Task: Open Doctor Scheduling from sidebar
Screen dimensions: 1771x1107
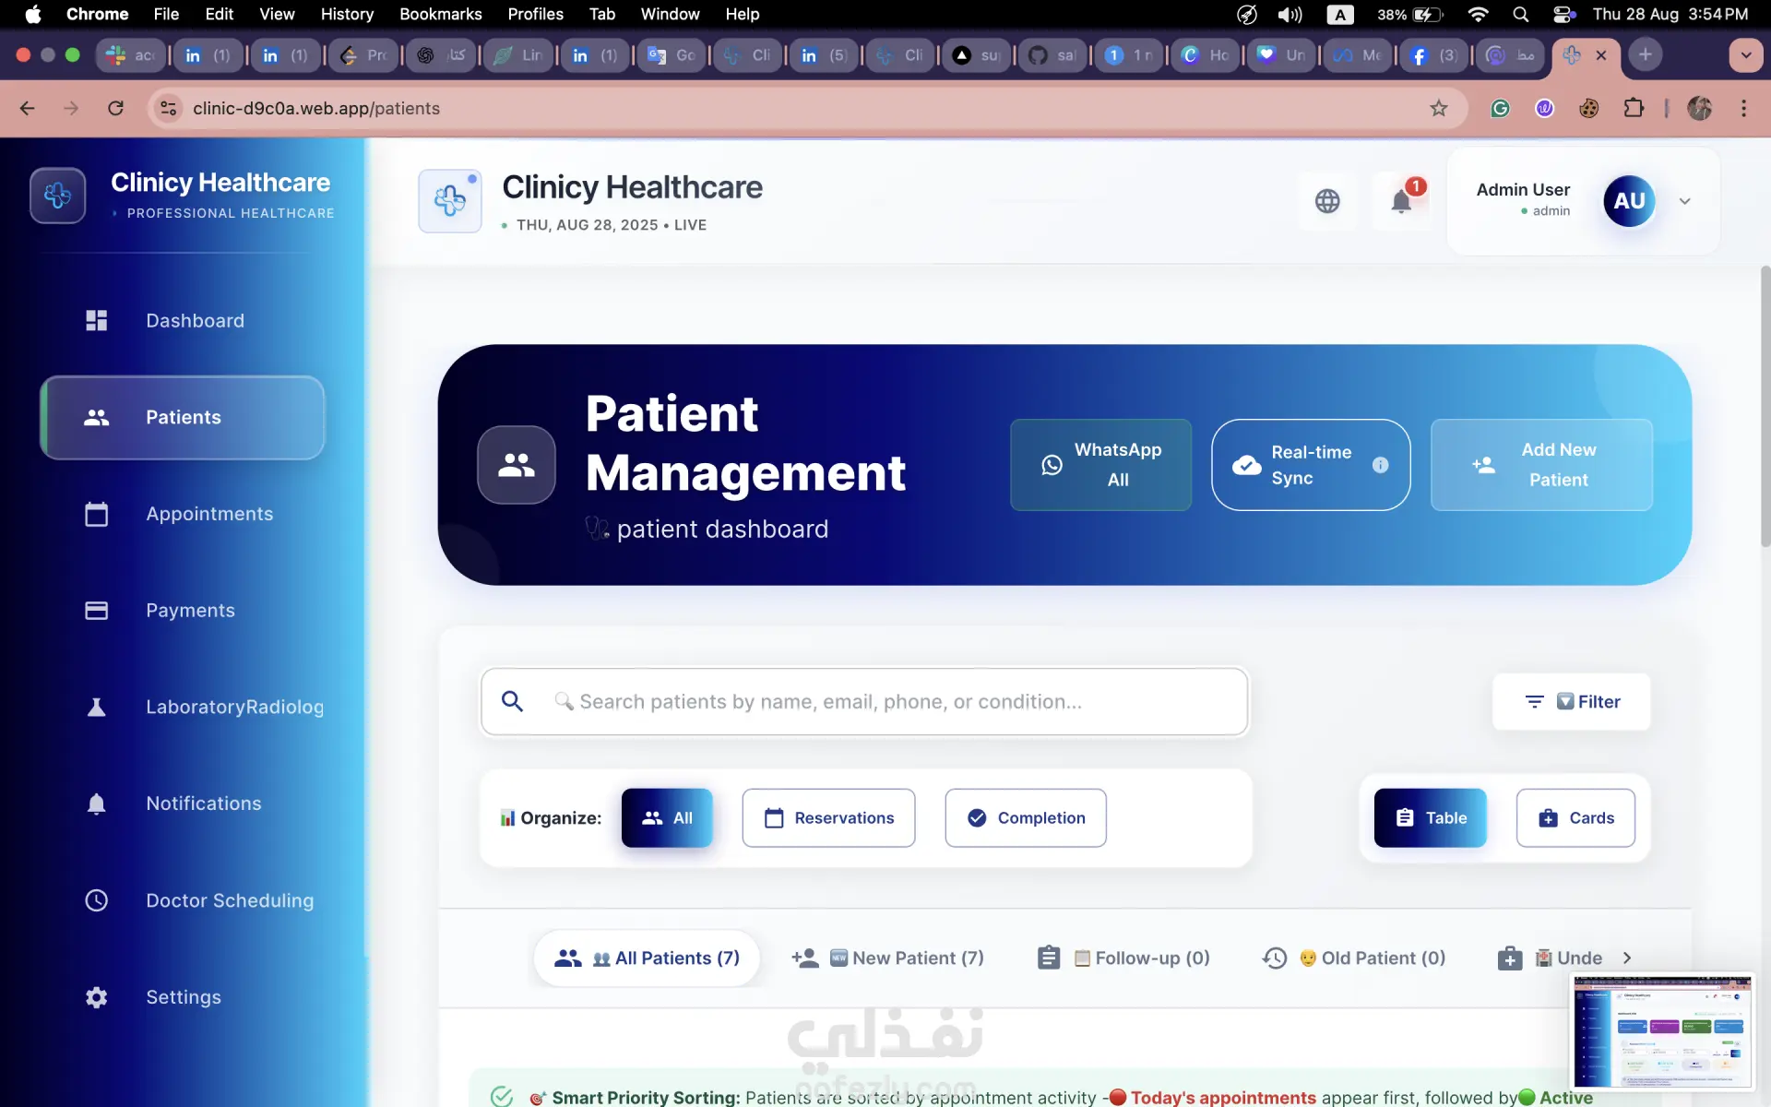Action: coord(229,900)
